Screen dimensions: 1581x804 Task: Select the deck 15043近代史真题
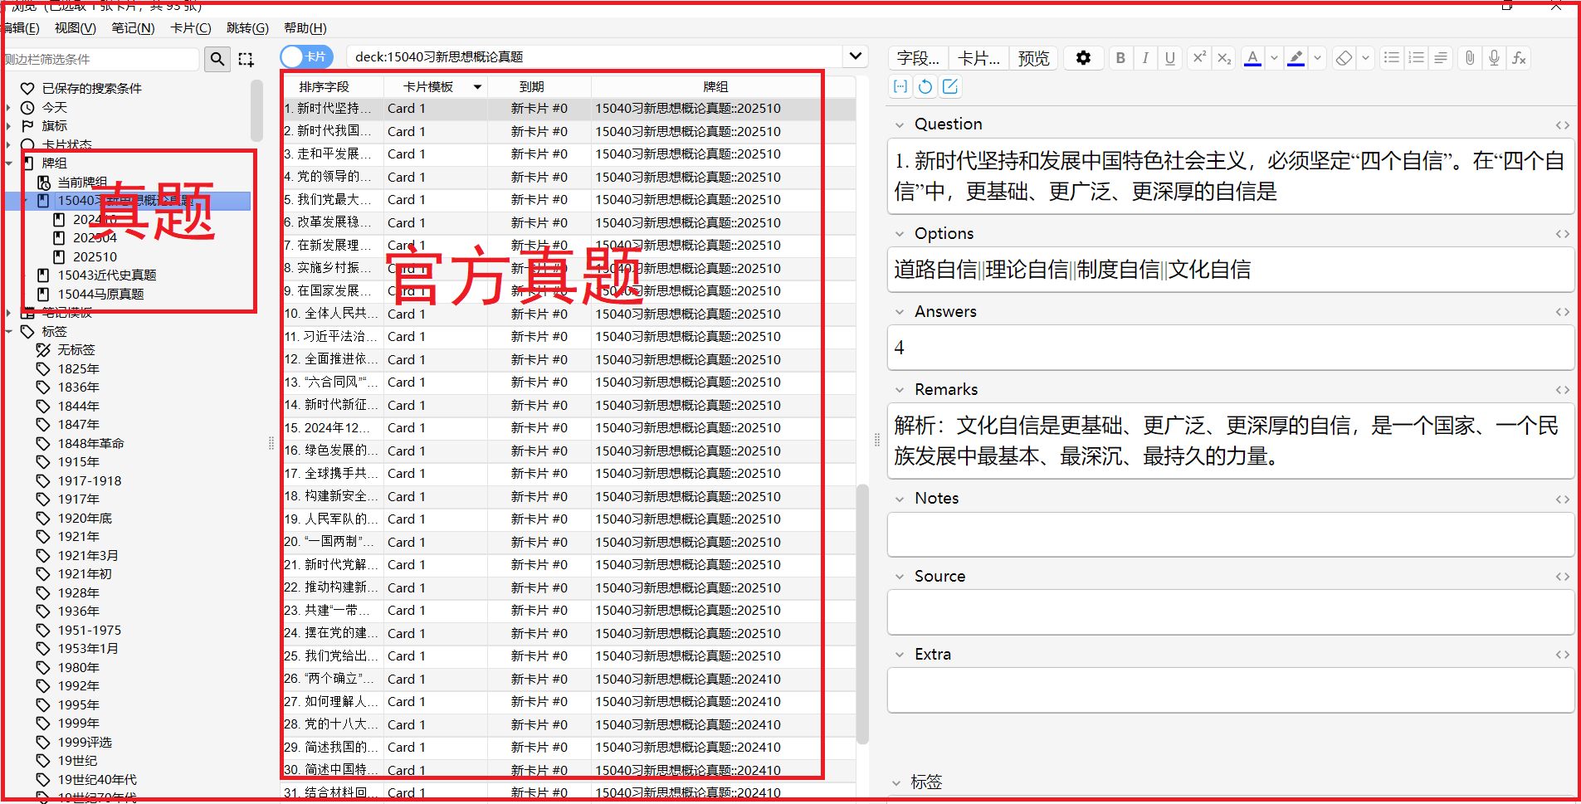point(108,275)
